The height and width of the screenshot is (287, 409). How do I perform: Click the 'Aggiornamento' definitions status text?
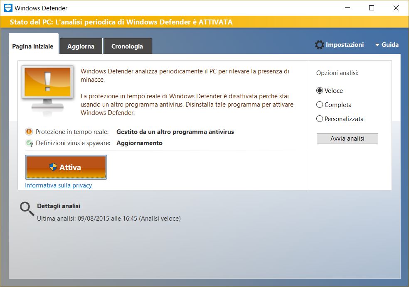pos(139,143)
